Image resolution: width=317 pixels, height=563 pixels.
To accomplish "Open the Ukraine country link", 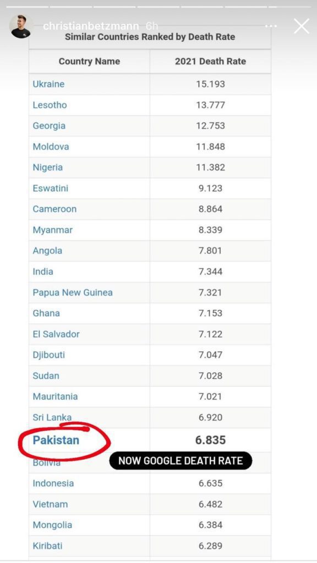I will [x=48, y=84].
